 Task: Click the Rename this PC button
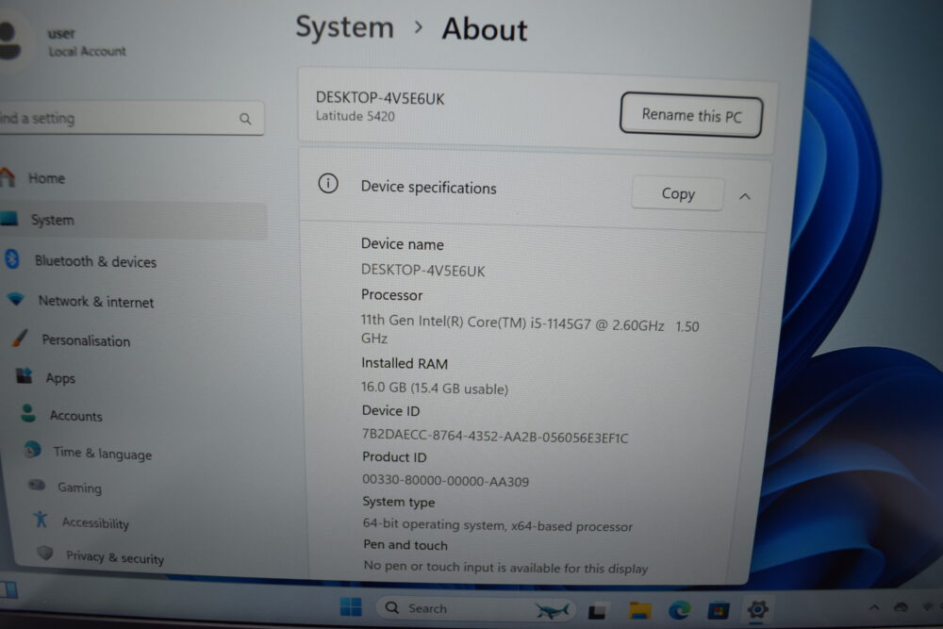coord(691,115)
